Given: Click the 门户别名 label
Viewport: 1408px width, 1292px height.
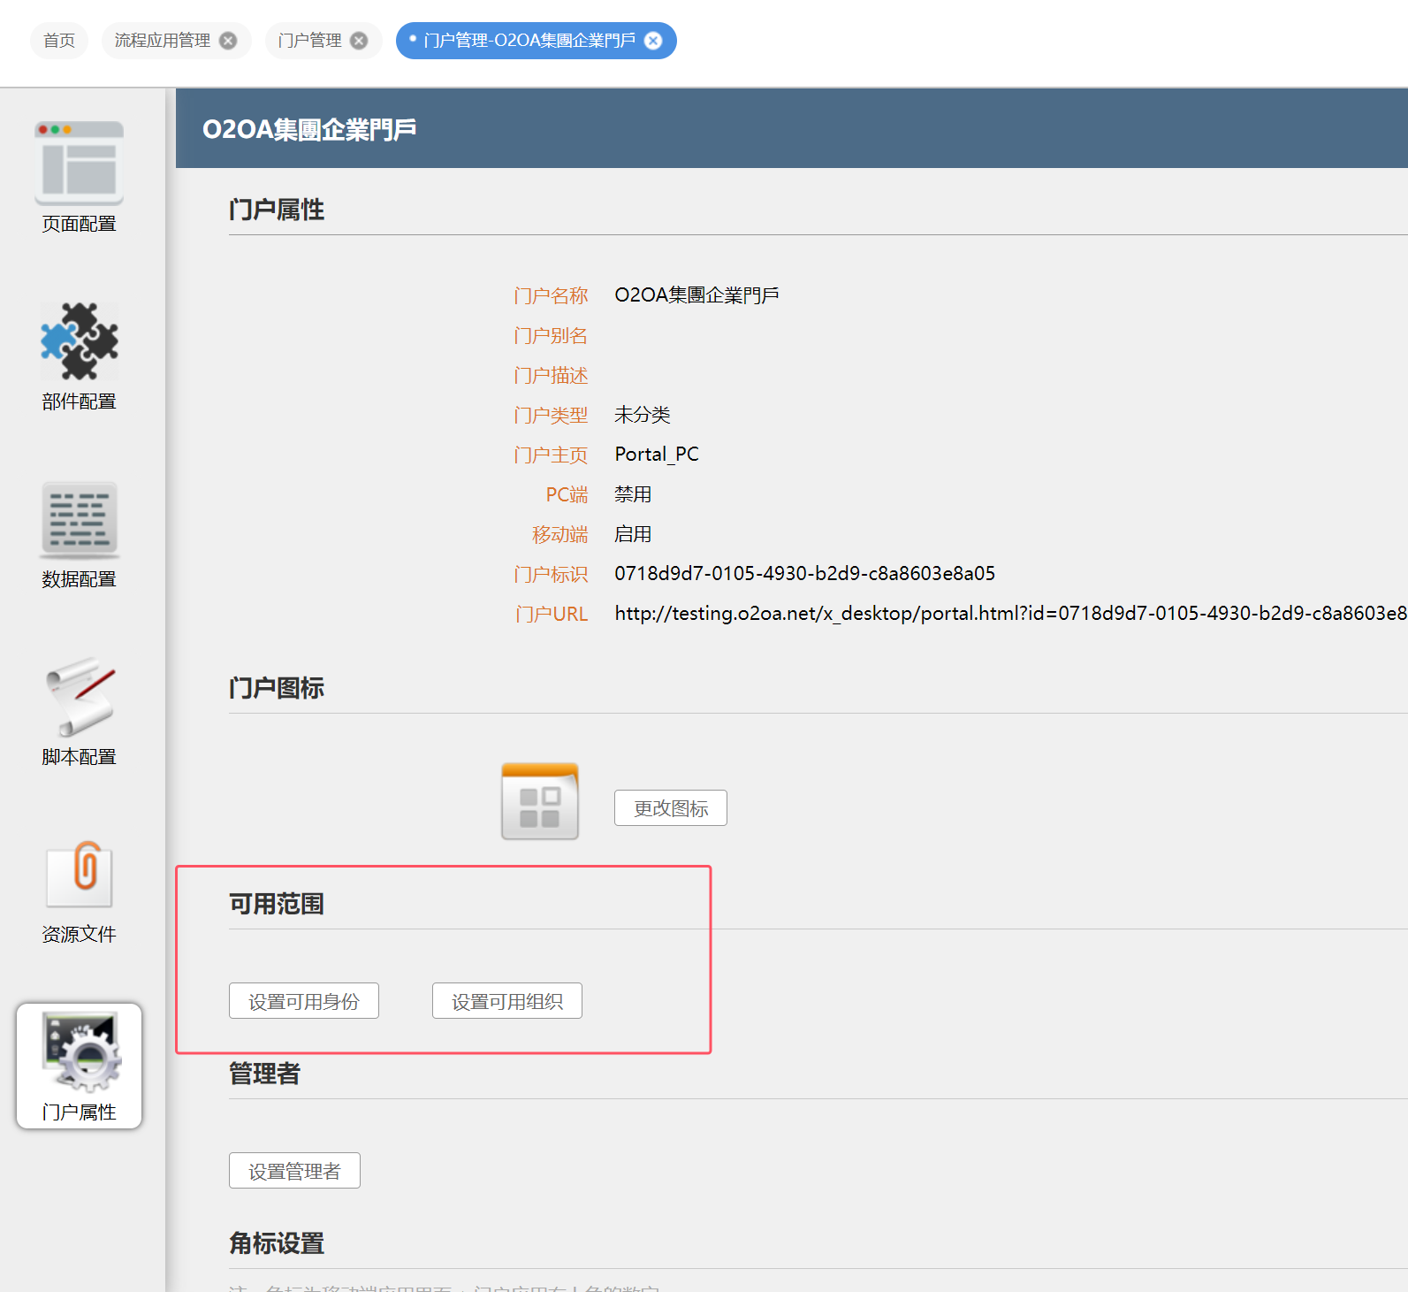Looking at the screenshot, I should [551, 335].
